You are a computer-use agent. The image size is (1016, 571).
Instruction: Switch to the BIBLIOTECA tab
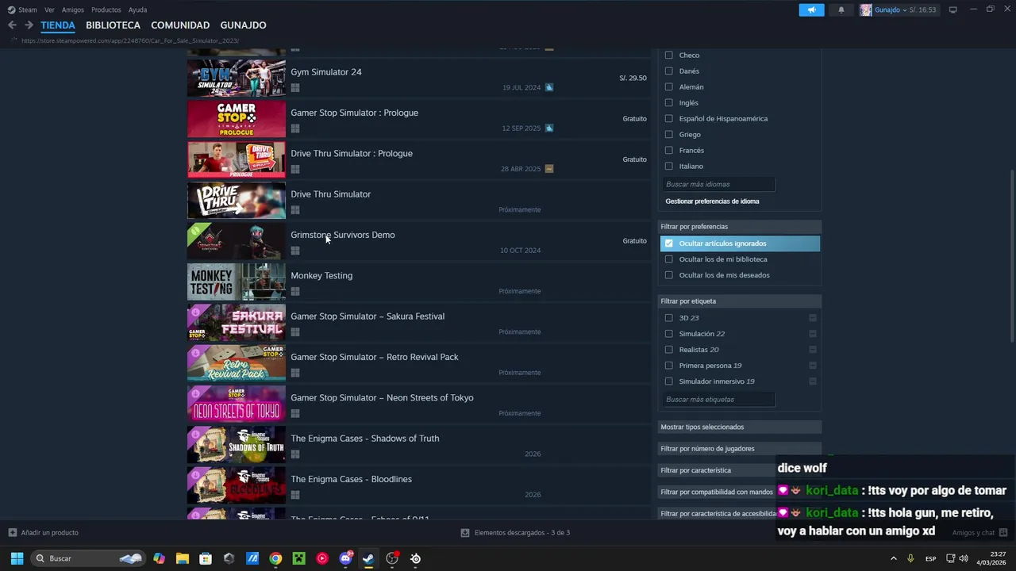pyautogui.click(x=113, y=25)
